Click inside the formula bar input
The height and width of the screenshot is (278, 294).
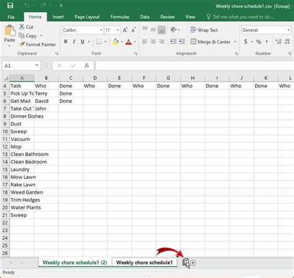(x=194, y=66)
